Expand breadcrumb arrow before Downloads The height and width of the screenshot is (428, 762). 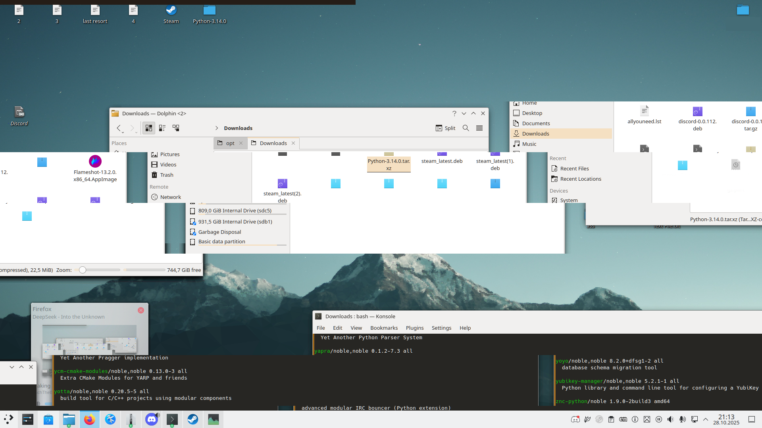click(217, 128)
